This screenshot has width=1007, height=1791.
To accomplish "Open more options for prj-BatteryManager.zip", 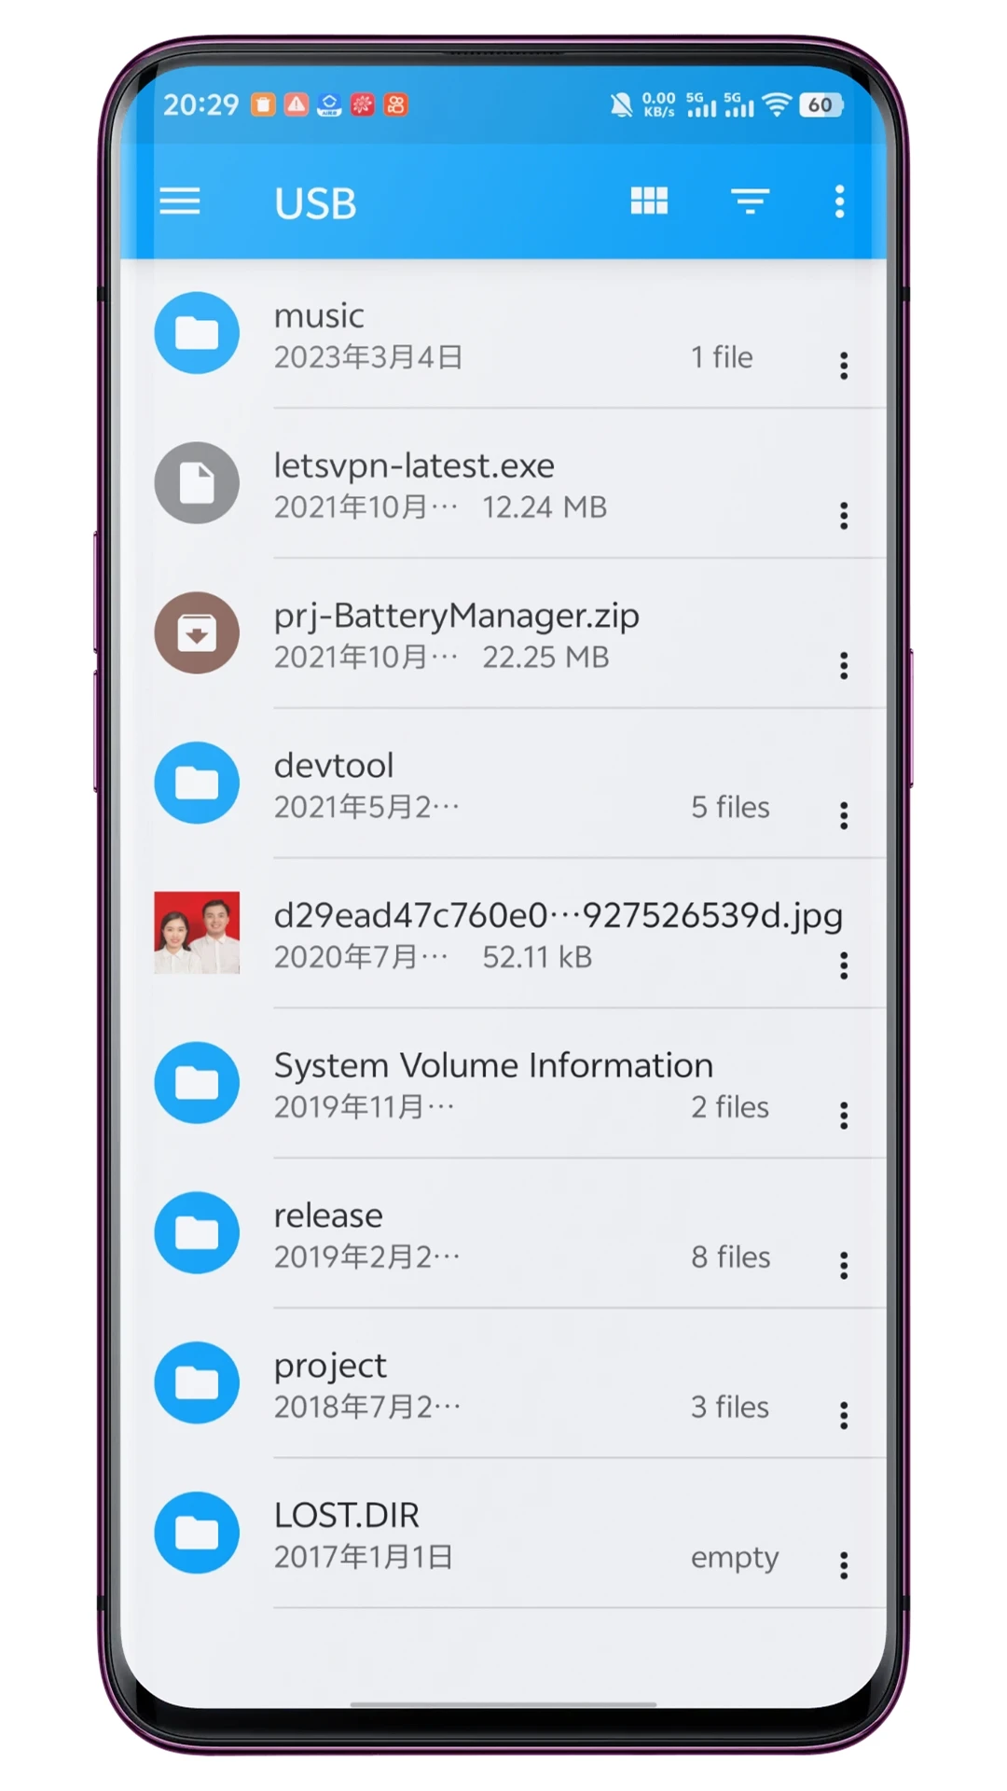I will 844,666.
